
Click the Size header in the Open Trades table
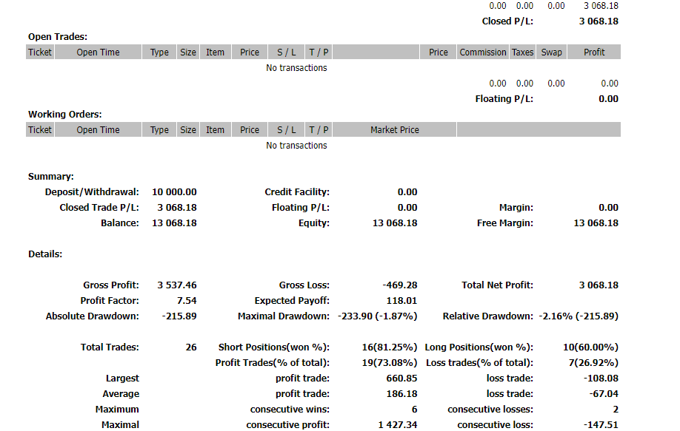188,52
